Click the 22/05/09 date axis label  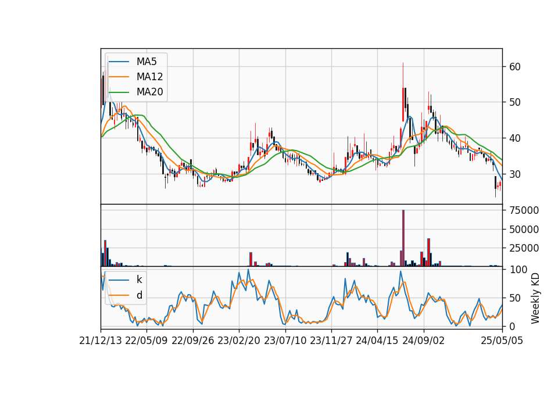click(x=146, y=341)
